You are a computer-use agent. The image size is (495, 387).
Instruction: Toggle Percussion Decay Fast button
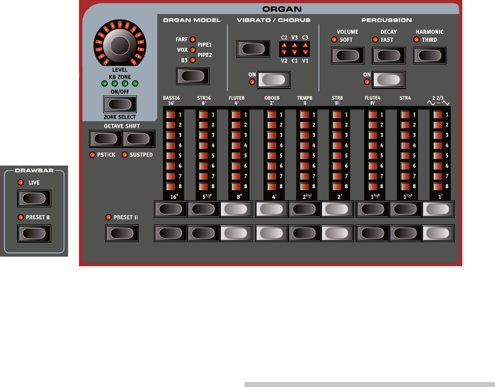(389, 55)
